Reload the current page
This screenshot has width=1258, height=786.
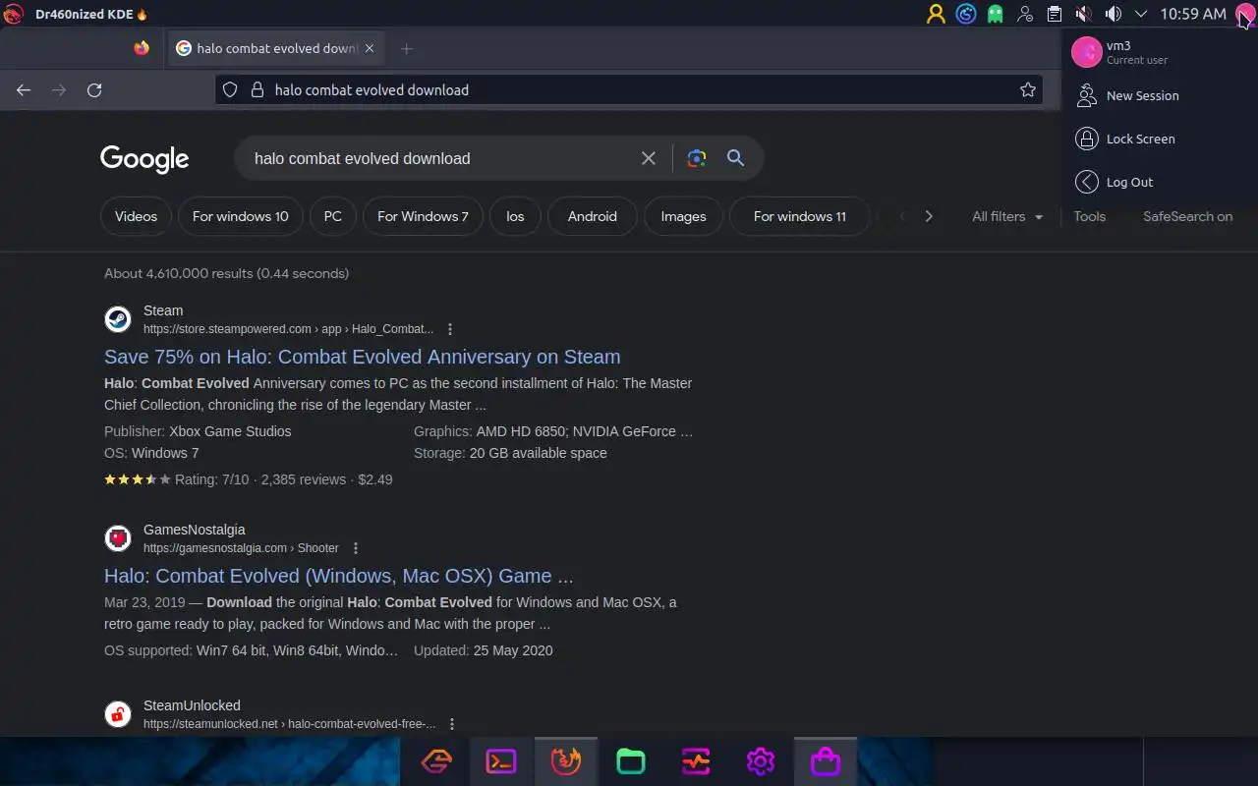click(94, 90)
